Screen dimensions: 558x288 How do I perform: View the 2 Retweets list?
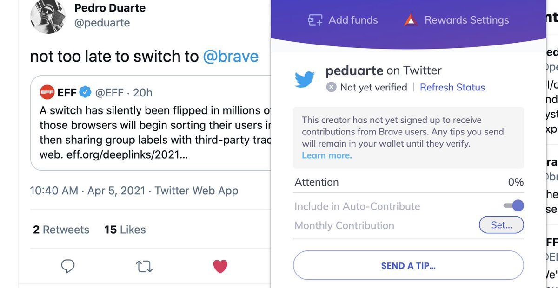click(61, 230)
